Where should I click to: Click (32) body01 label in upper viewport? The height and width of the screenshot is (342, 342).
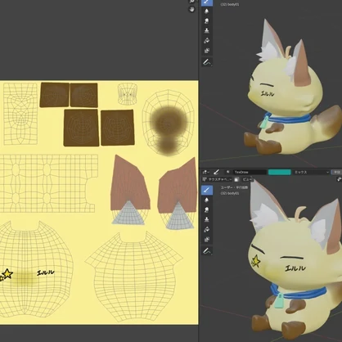(x=230, y=4)
